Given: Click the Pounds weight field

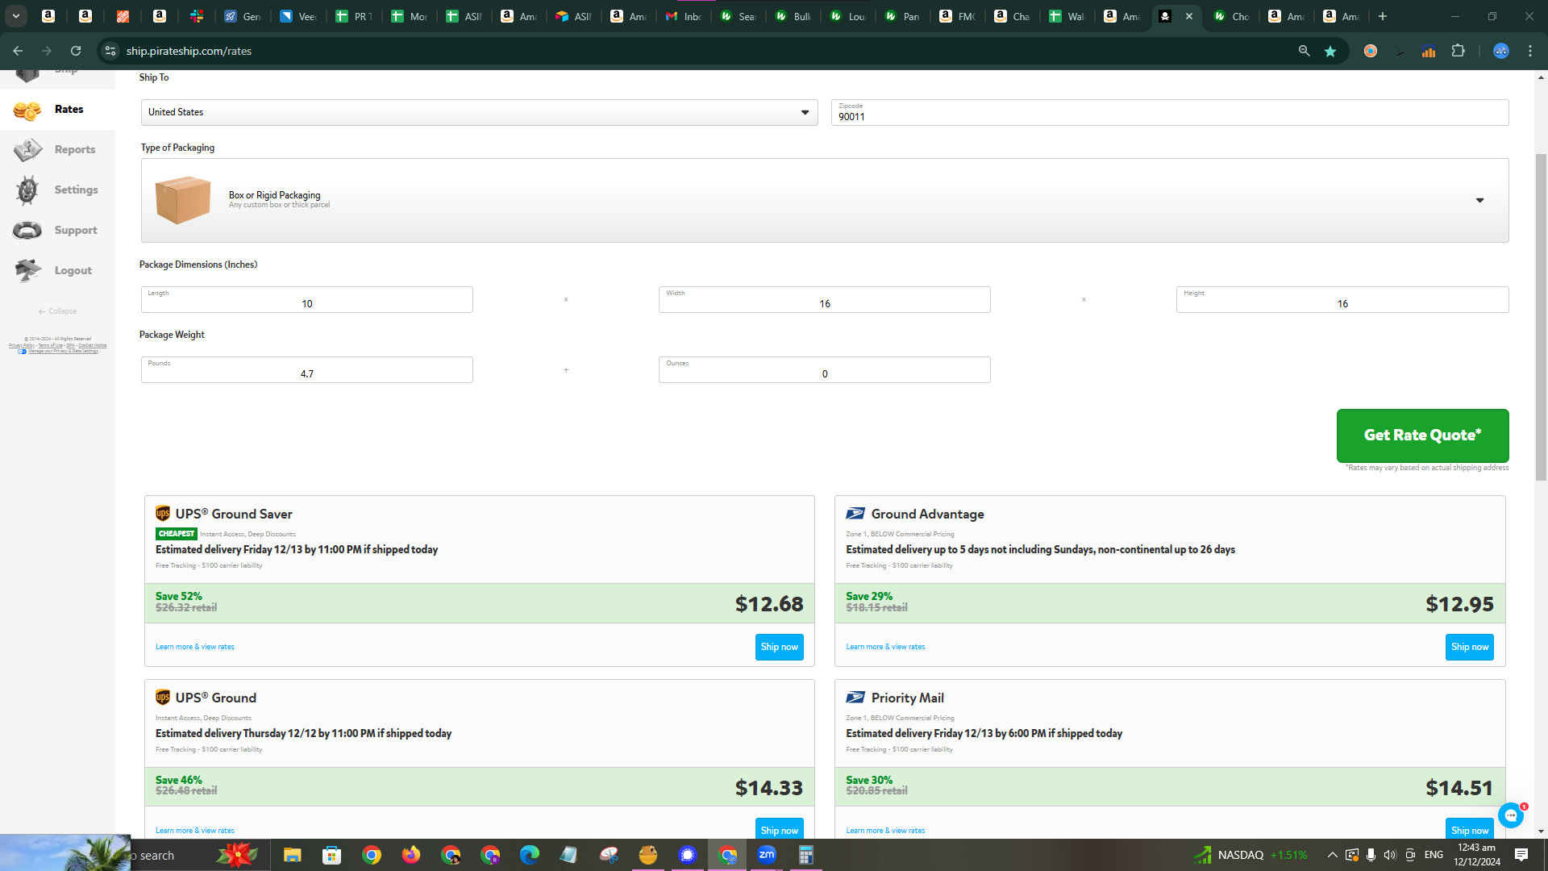Looking at the screenshot, I should (307, 369).
